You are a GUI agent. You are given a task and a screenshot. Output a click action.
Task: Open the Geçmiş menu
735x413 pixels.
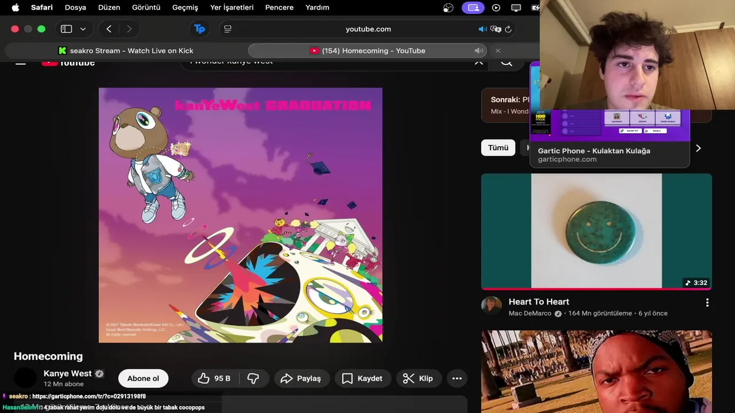(x=185, y=7)
